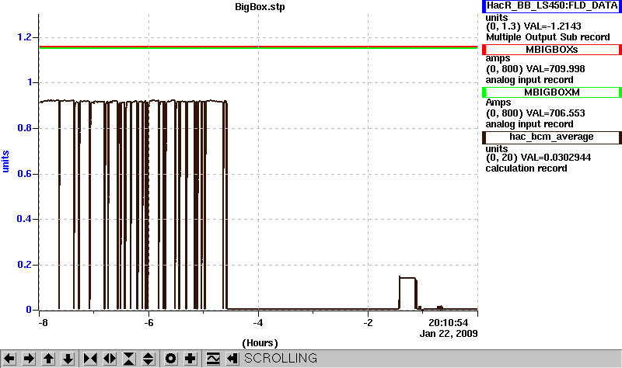Click the brown beam pulse near -1.3 hours
622x368 pixels.
coord(407,293)
